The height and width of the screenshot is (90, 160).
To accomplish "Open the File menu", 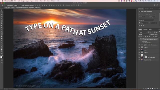I will pyautogui.click(x=15, y=1).
